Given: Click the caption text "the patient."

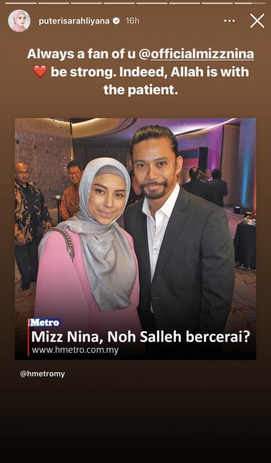Looking at the screenshot, I should pyautogui.click(x=141, y=90).
